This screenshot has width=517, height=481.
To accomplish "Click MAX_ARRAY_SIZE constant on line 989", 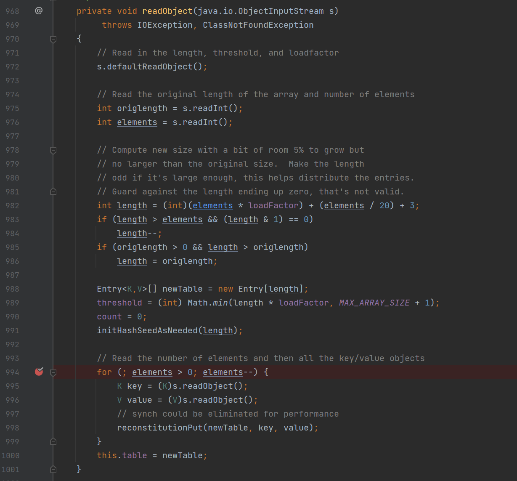I will tap(374, 303).
